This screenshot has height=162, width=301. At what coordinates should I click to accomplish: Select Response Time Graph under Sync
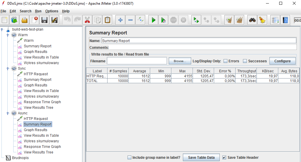coord(42,102)
